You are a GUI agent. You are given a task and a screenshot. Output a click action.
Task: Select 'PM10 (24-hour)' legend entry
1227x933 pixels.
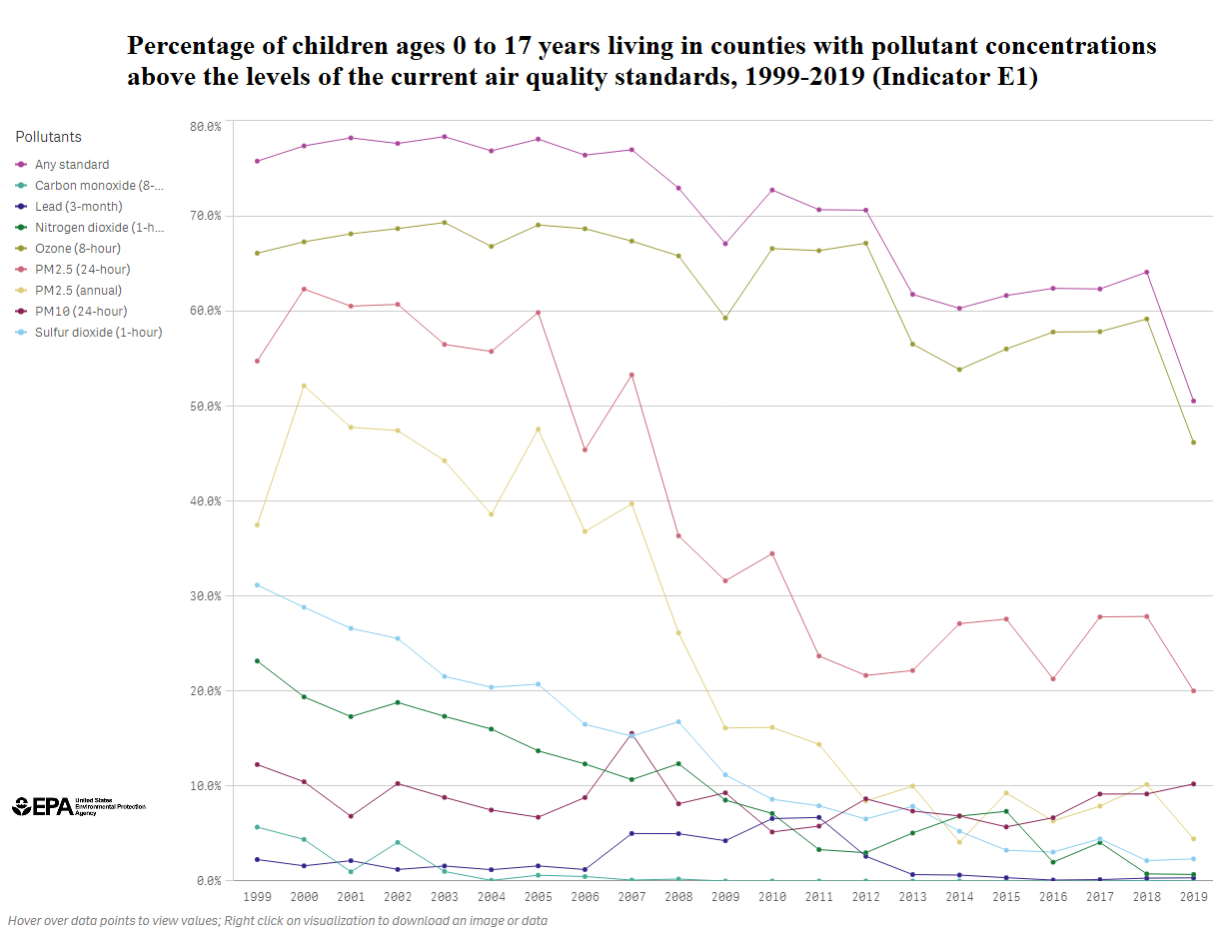[80, 312]
